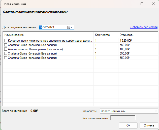Open the calendar picker in date field
The image size is (159, 130).
click(x=70, y=27)
